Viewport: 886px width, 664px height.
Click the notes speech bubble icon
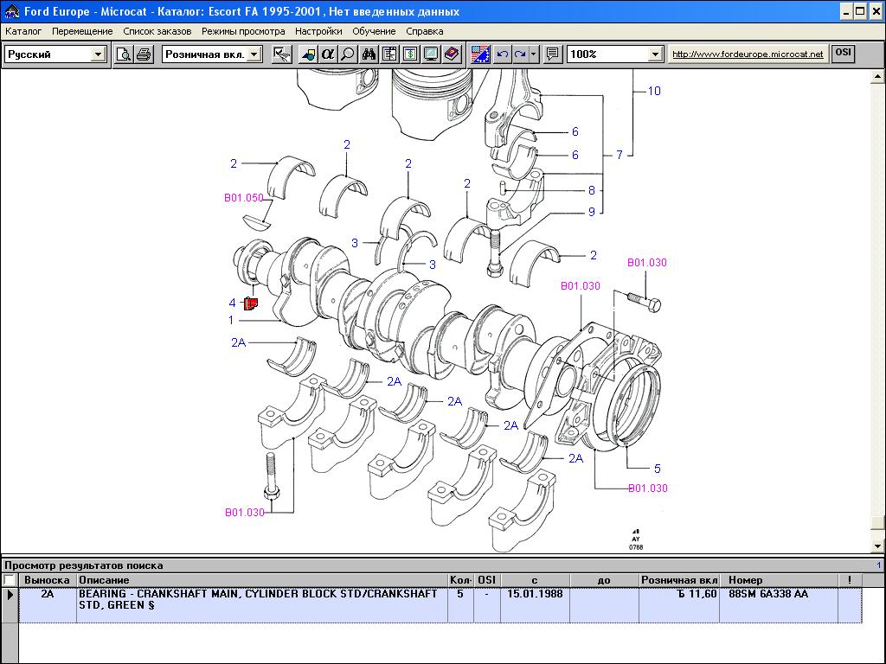point(552,54)
